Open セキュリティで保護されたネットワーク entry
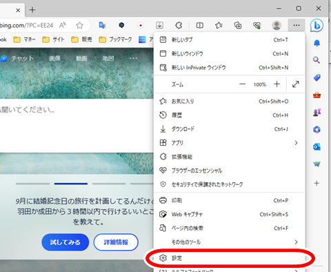331x272 pixels. click(230, 184)
